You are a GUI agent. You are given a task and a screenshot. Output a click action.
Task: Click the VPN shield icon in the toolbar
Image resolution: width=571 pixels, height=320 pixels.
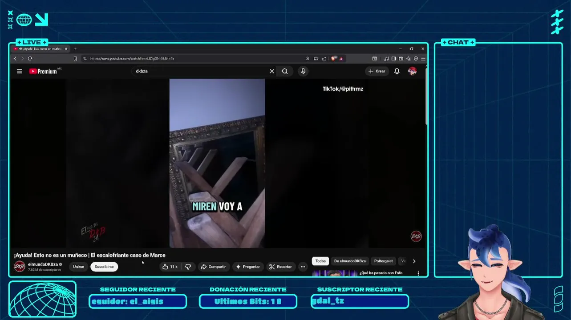(x=416, y=59)
